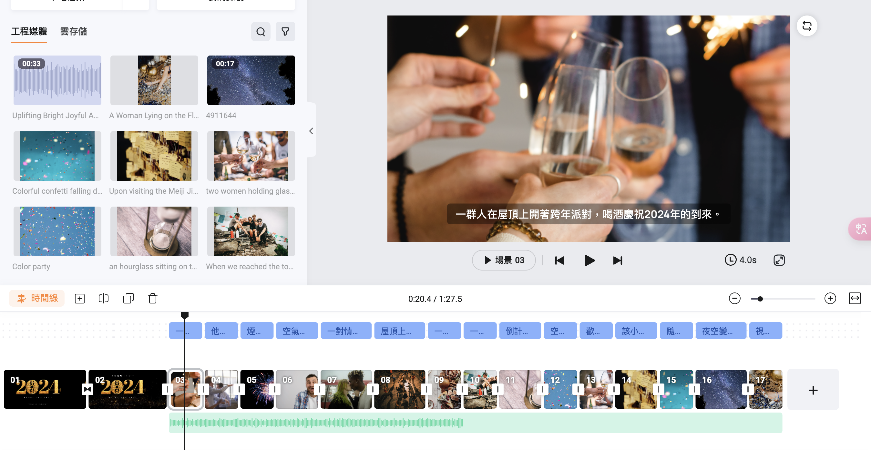Click the timeline zoom slider handle
This screenshot has height=450, width=871.
coord(760,299)
